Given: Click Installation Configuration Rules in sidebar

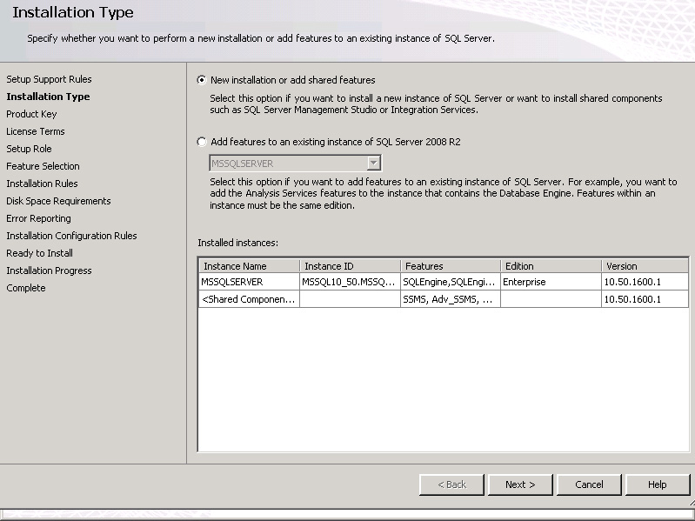Looking at the screenshot, I should 71,236.
